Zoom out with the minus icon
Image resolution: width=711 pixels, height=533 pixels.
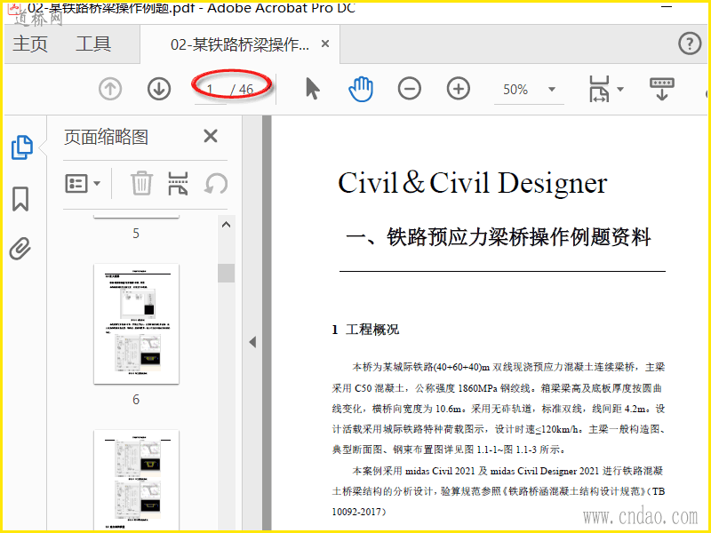pos(409,89)
